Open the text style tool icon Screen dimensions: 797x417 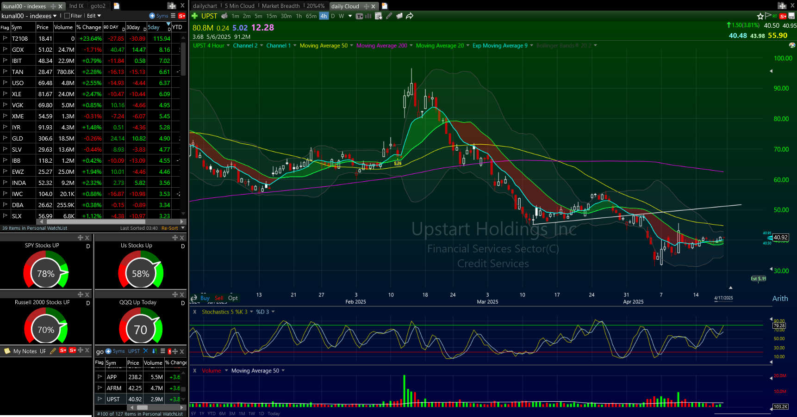pos(359,16)
